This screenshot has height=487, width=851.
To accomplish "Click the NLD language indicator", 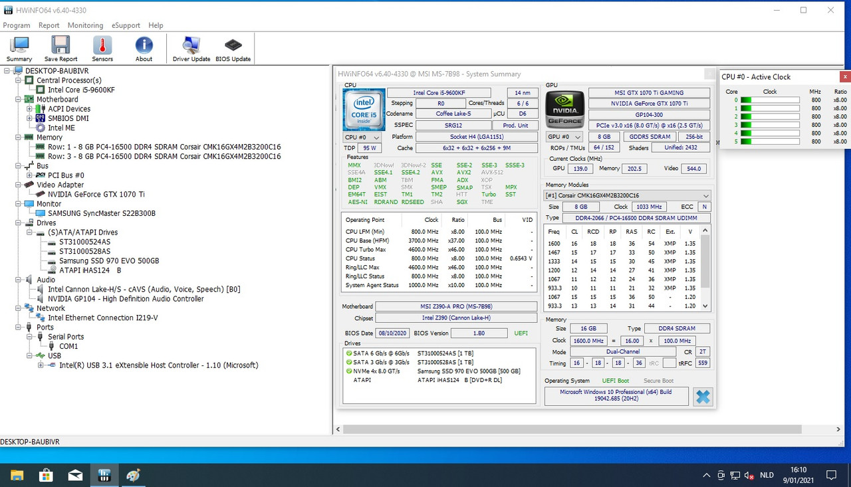I will pos(767,476).
